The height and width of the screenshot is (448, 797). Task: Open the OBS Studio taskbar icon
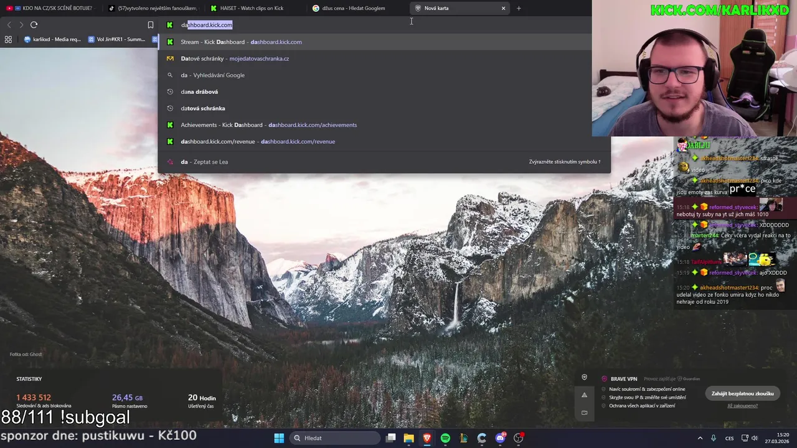coord(519,438)
